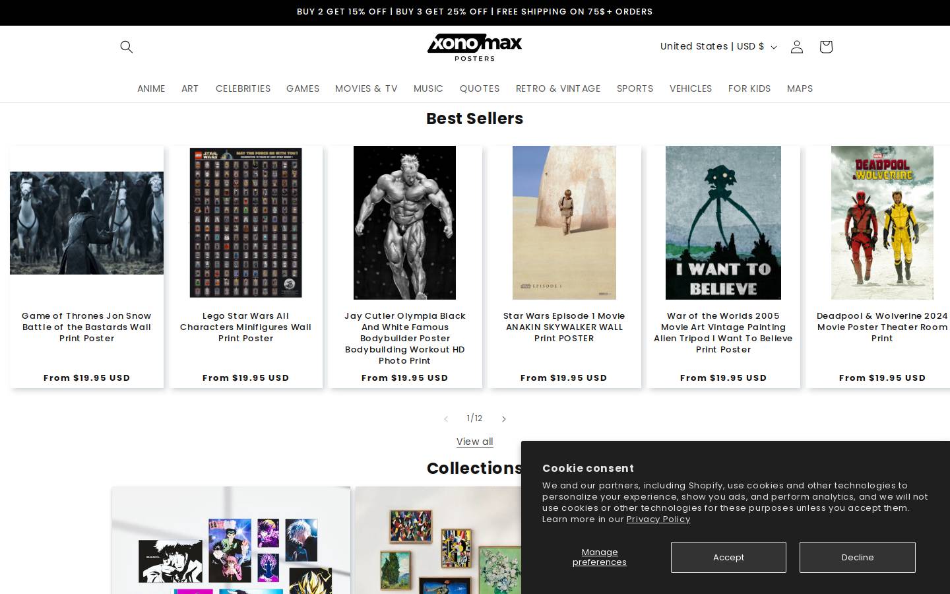950x594 pixels.
Task: Open the SPORTS category
Action: pyautogui.click(x=635, y=88)
